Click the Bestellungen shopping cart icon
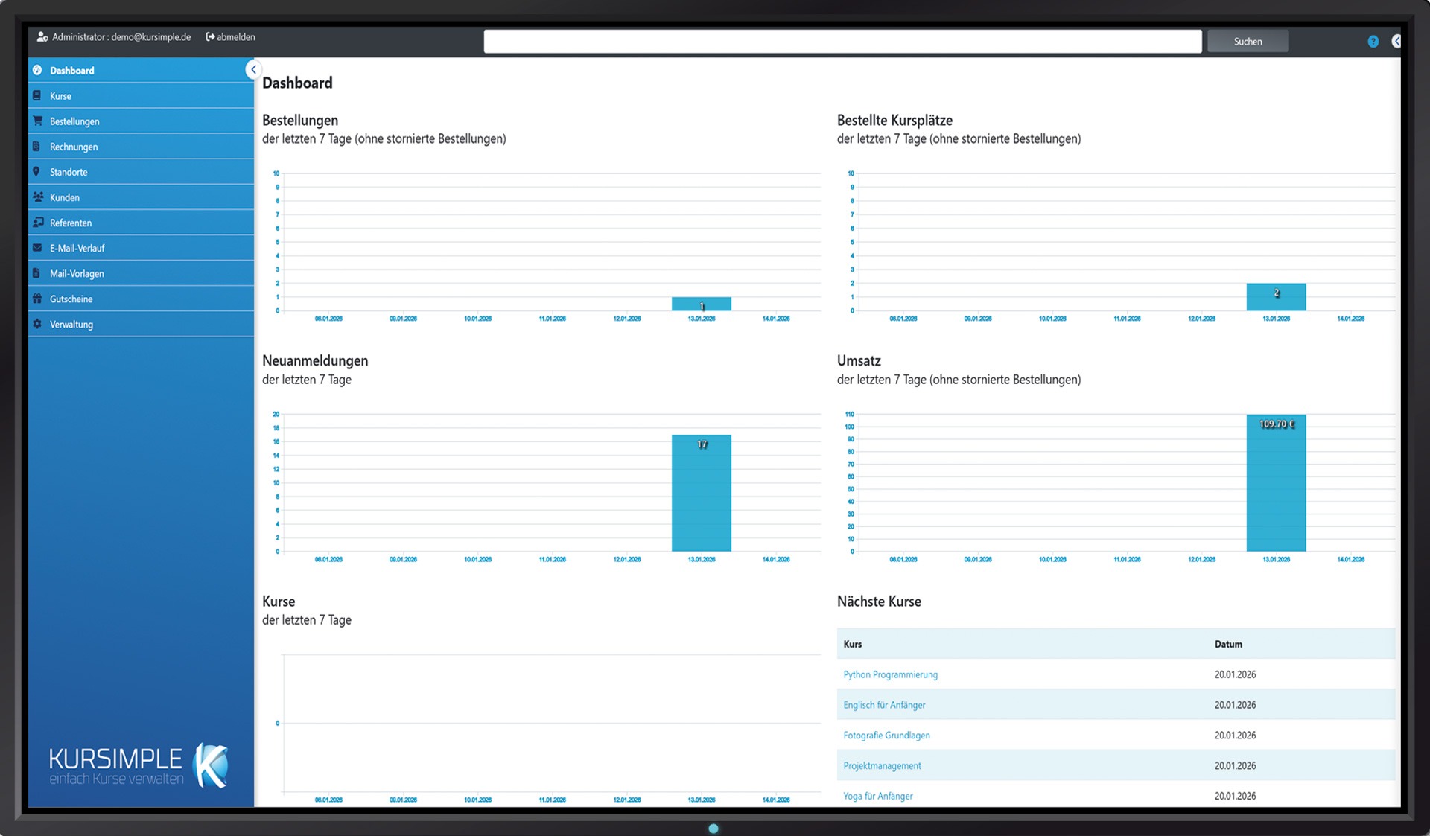This screenshot has width=1430, height=836. tap(37, 121)
